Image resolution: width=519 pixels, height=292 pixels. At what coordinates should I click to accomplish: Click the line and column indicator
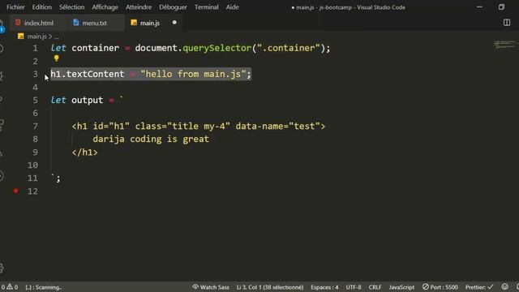point(270,287)
